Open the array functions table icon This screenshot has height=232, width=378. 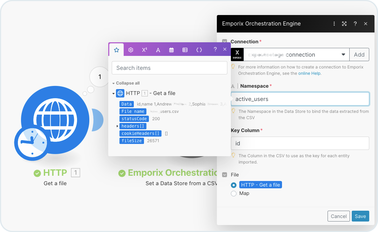coord(185,50)
